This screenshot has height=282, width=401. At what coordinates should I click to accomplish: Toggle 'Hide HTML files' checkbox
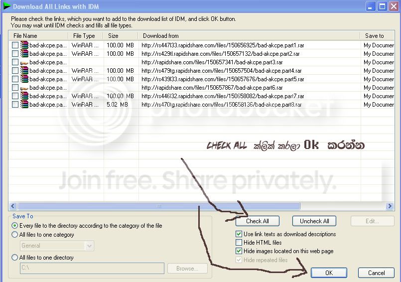point(239,242)
